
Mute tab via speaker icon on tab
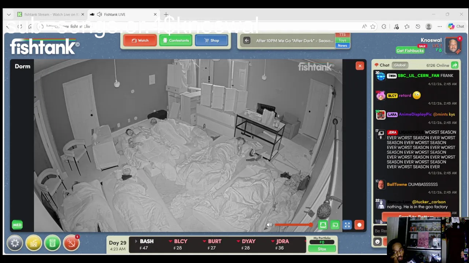(x=99, y=14)
